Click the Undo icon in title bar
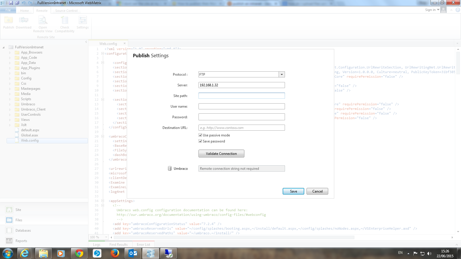 [24, 3]
